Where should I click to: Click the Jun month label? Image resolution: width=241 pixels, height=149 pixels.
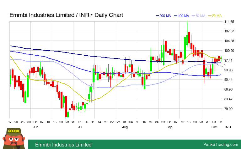35,127
